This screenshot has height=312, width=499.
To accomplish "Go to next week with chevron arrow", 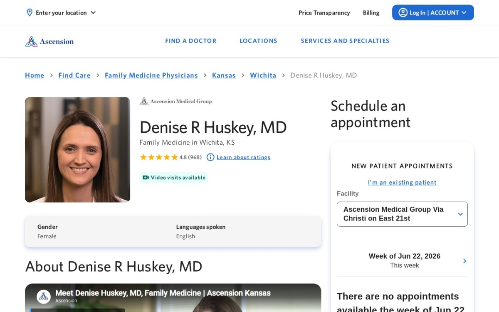I will (464, 261).
